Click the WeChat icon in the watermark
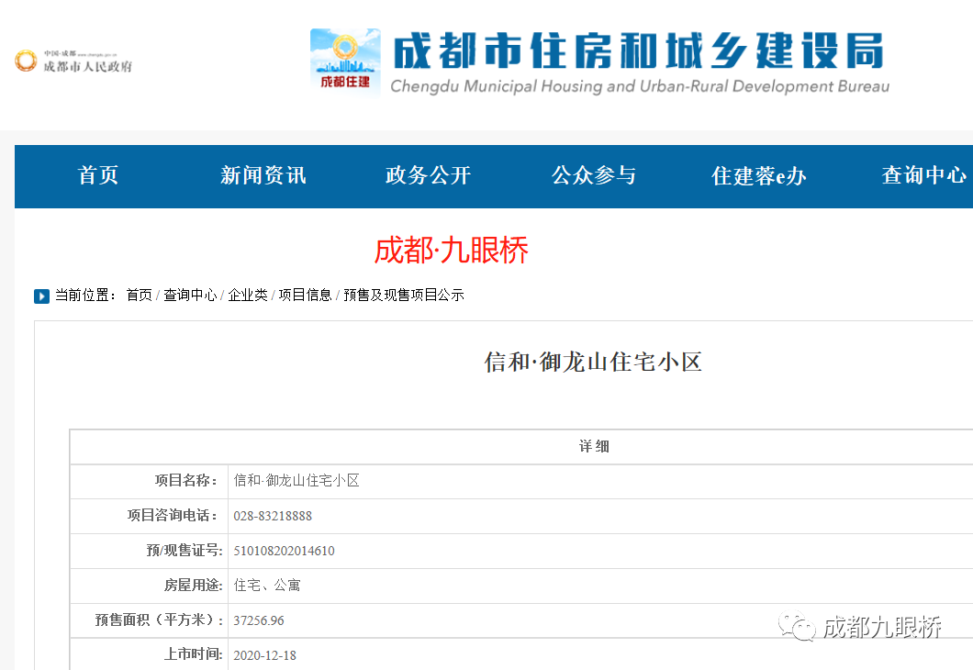The height and width of the screenshot is (670, 973). pyautogui.click(x=797, y=627)
